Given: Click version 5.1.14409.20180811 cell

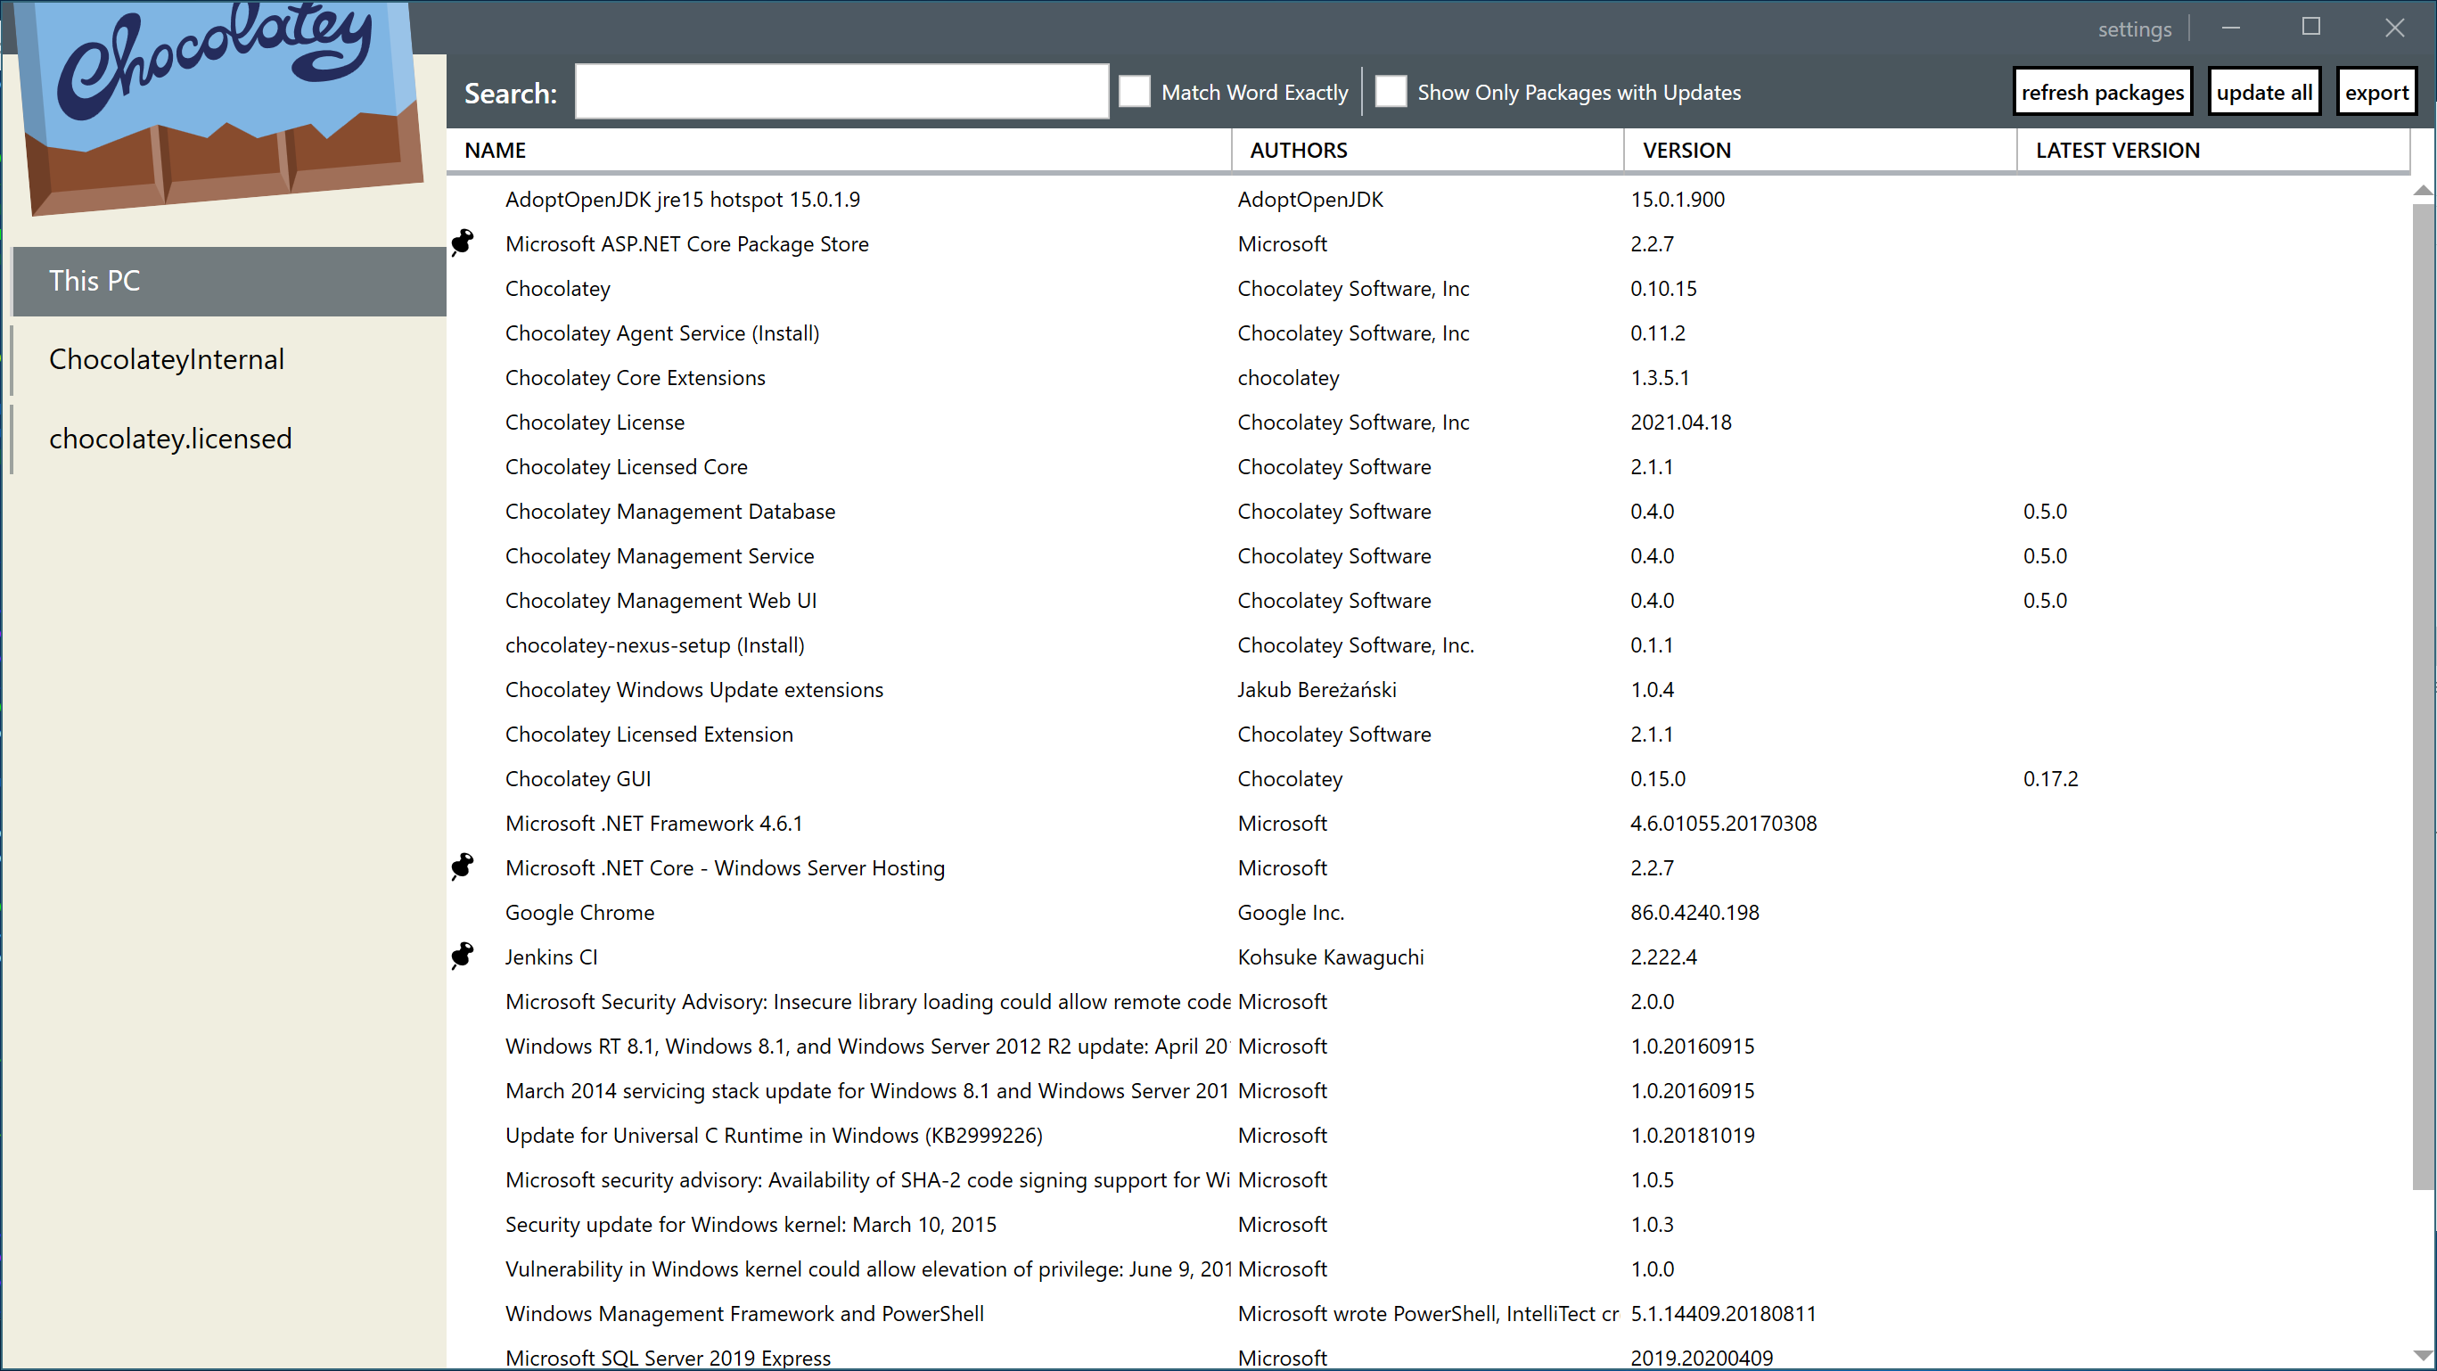Looking at the screenshot, I should pyautogui.click(x=1723, y=1313).
